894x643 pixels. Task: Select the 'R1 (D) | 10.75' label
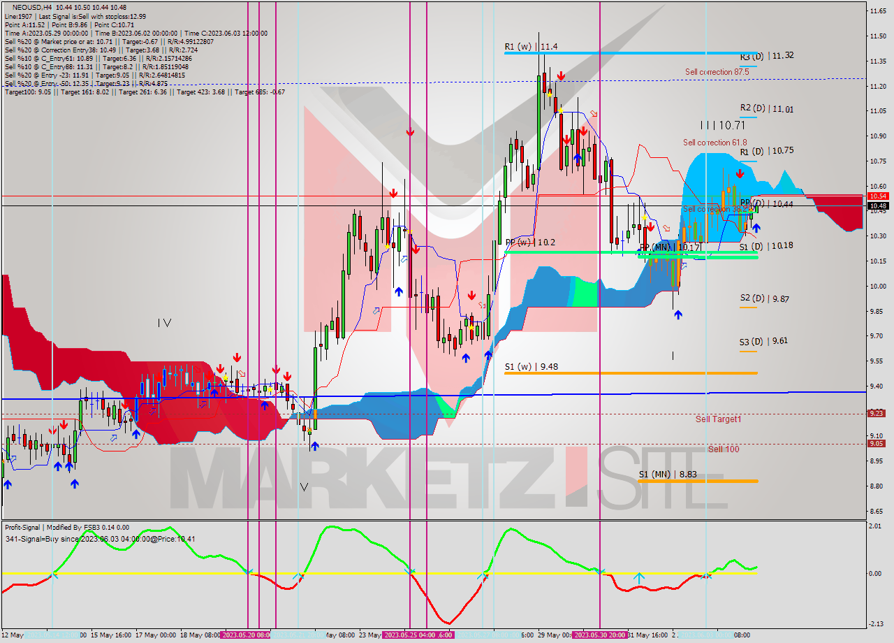767,151
